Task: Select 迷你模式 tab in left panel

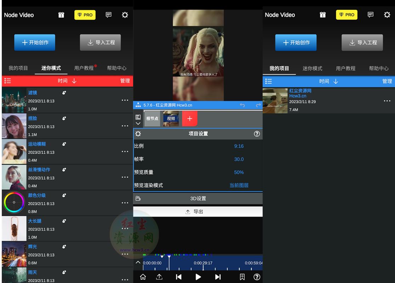Action: coord(51,68)
